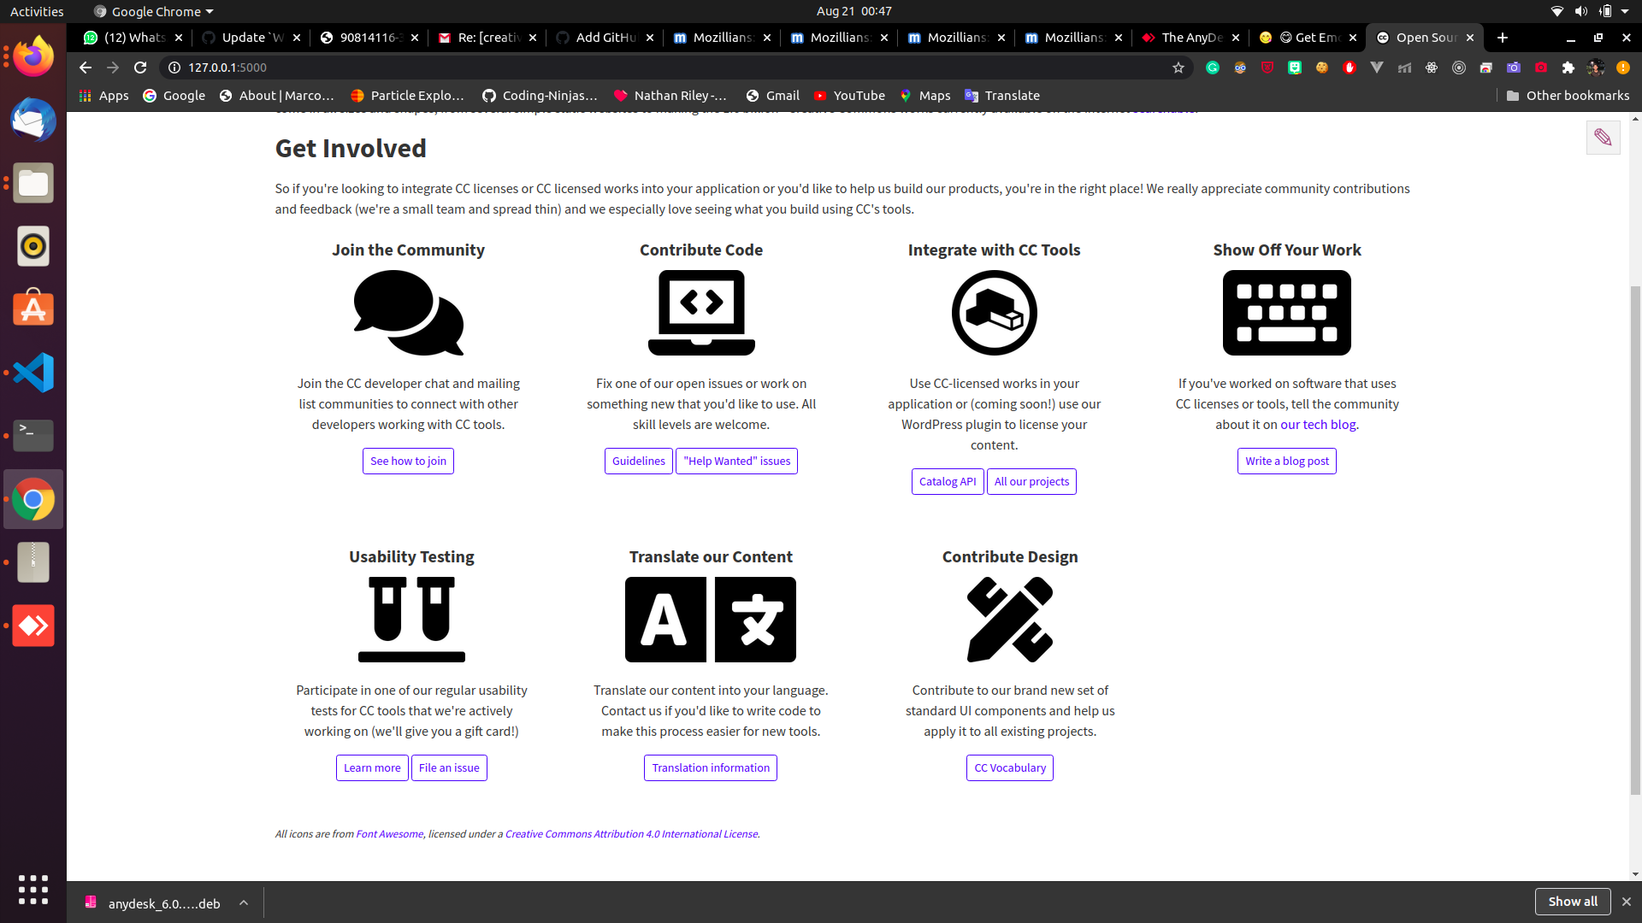Click "Show all" in the downloads bar
This screenshot has height=923, width=1642.
point(1572,902)
